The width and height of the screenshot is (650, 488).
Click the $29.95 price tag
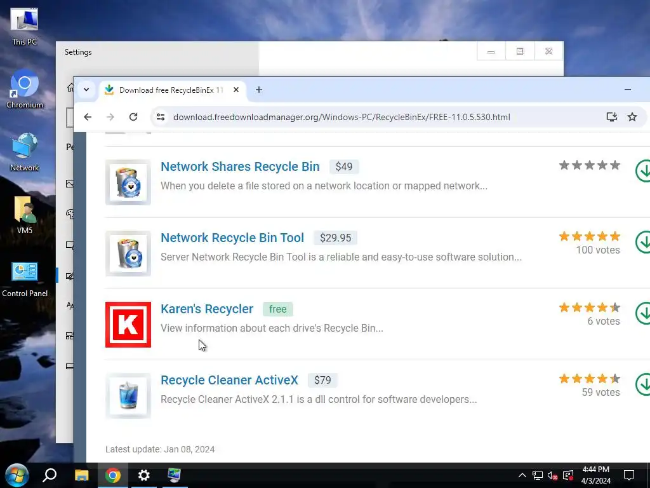point(335,238)
